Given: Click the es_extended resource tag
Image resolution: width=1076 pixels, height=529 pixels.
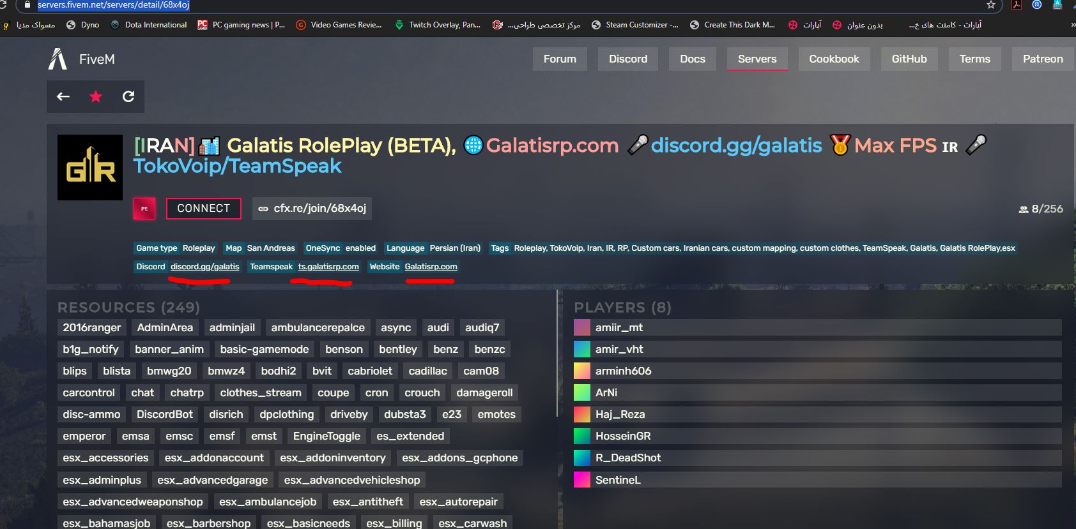Looking at the screenshot, I should click(410, 436).
